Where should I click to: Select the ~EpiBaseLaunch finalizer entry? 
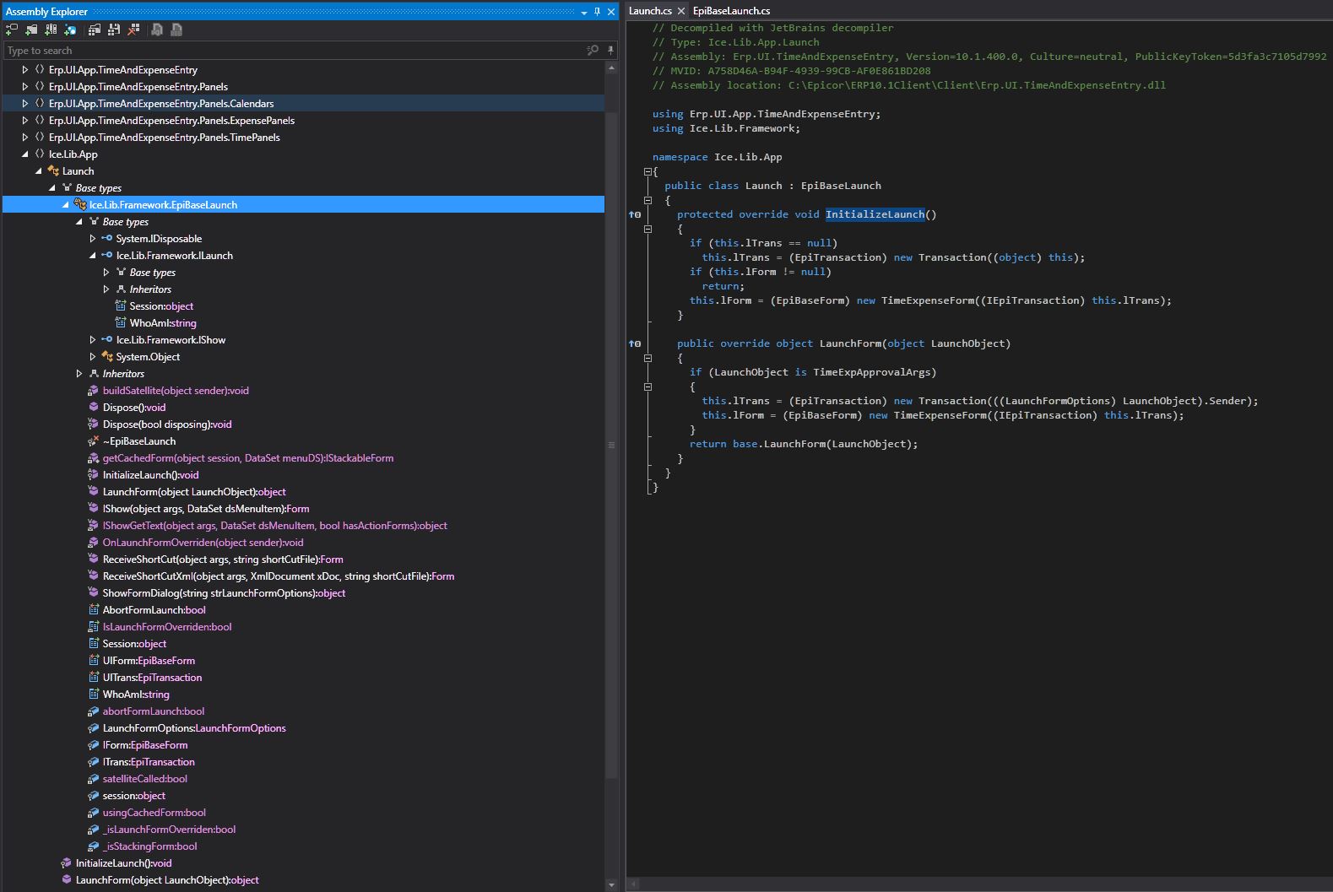coord(139,441)
